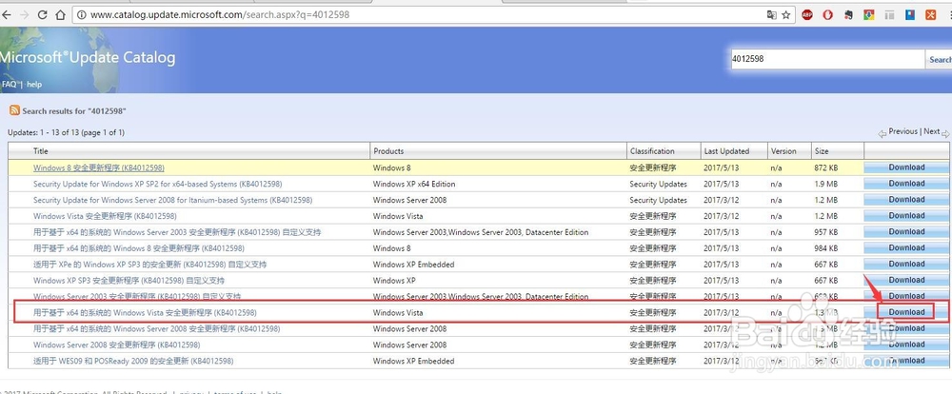The image size is (952, 394).
Task: Open the browser home page icon
Action: tap(59, 14)
